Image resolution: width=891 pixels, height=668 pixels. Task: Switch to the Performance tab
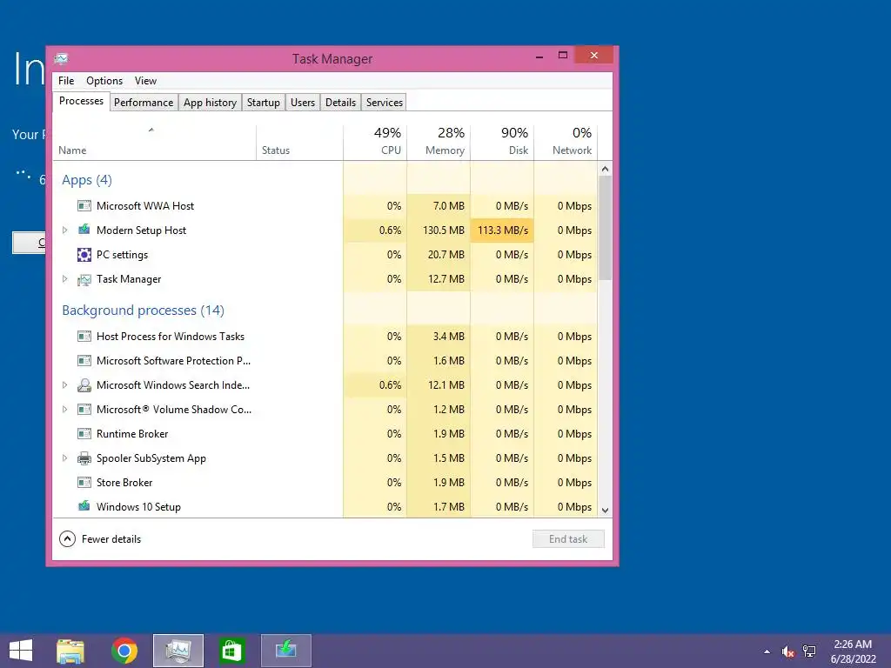(x=144, y=103)
